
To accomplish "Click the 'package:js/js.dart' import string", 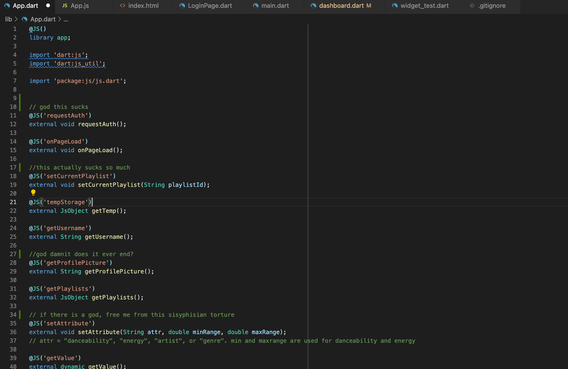I will tap(88, 81).
